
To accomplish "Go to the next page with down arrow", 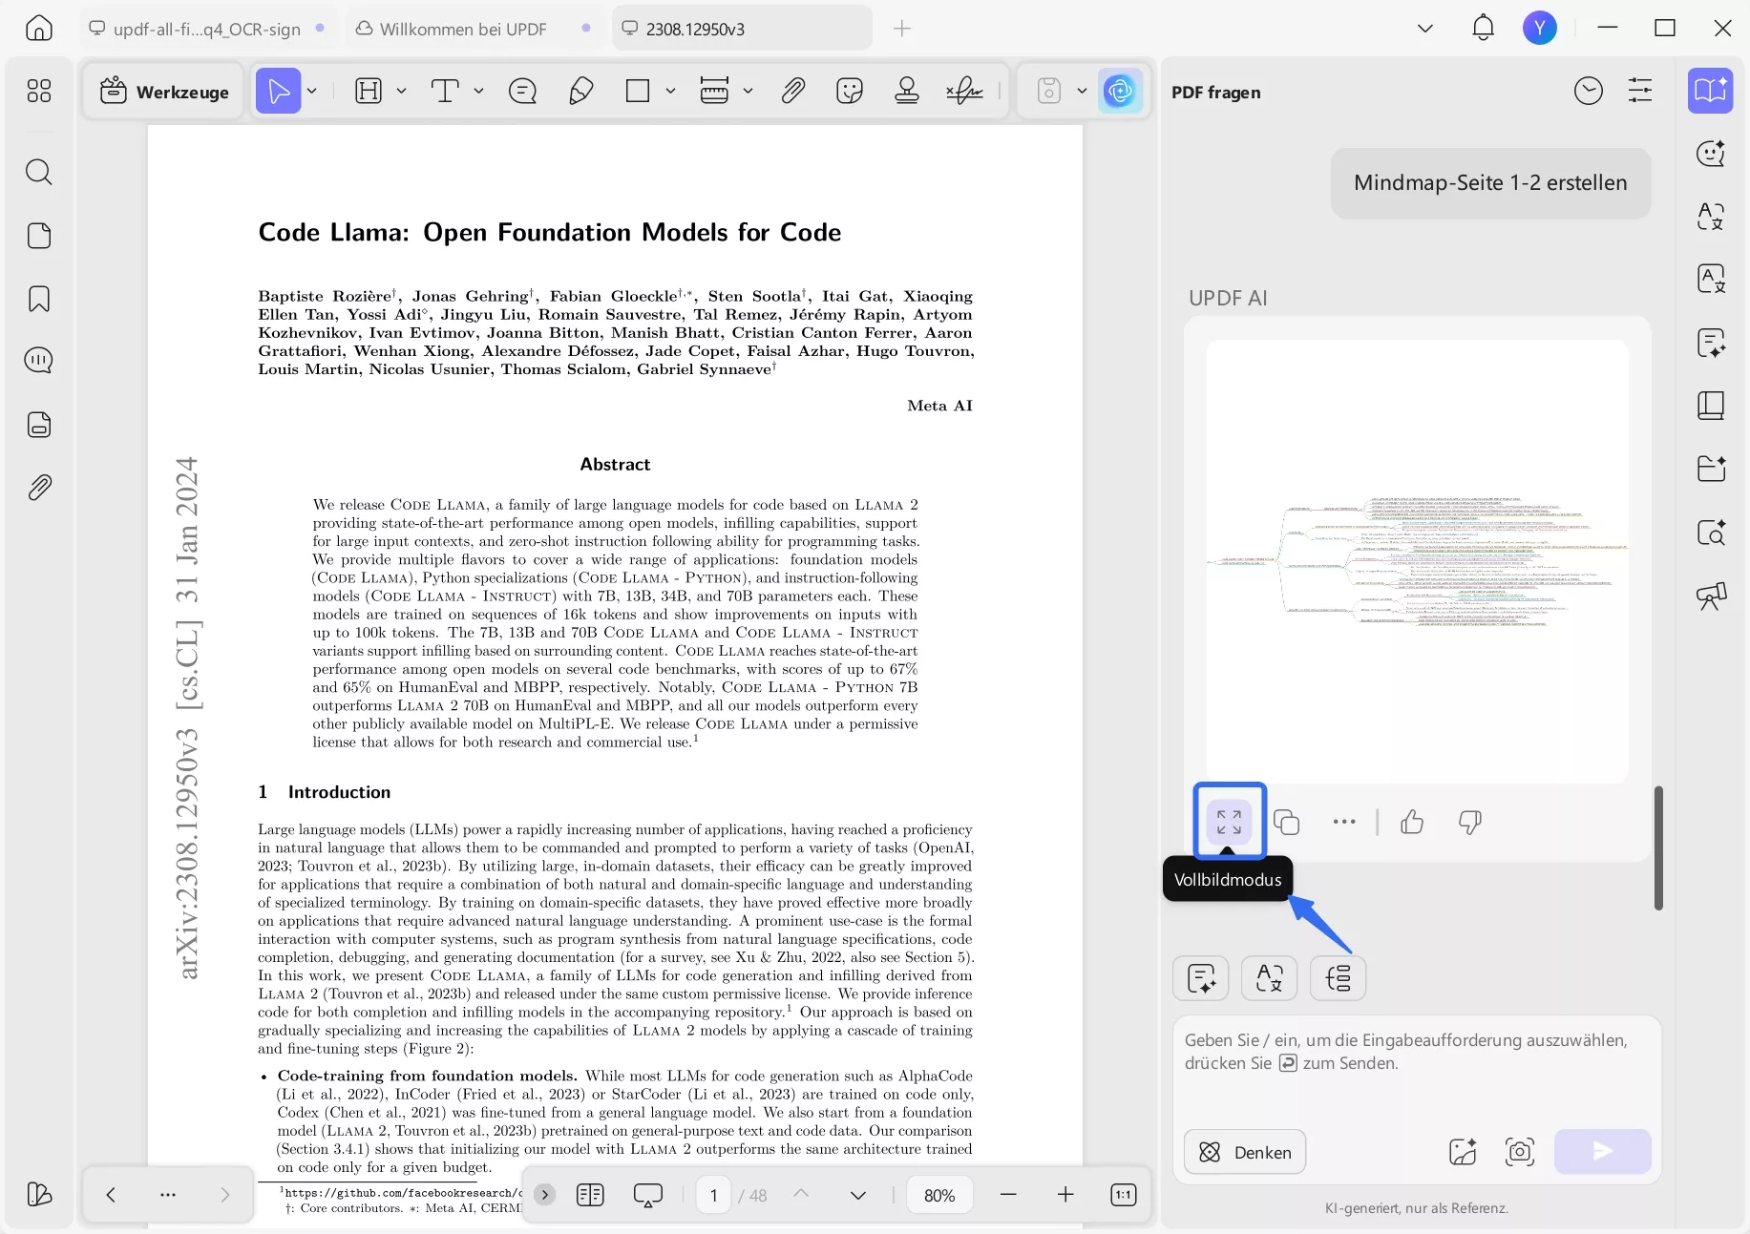I will (858, 1195).
